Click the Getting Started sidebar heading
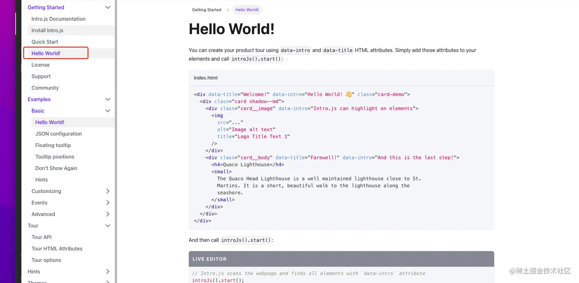 point(46,7)
